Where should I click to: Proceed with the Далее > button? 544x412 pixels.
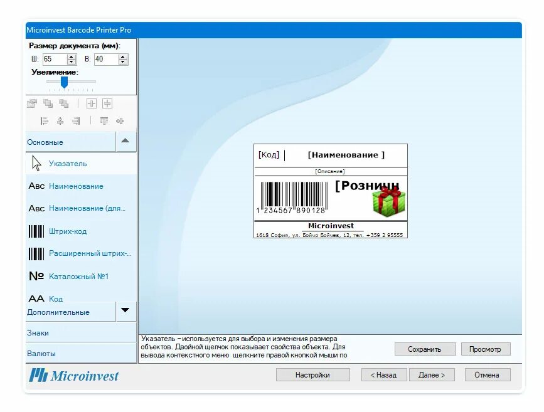tap(432, 374)
